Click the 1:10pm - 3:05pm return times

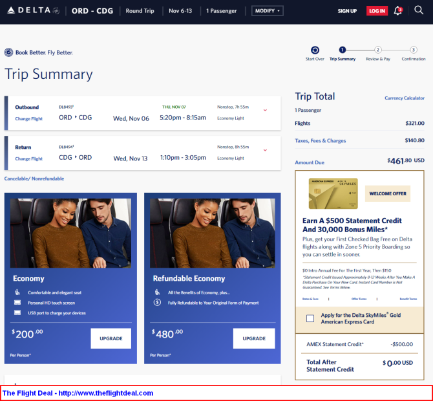tap(183, 158)
